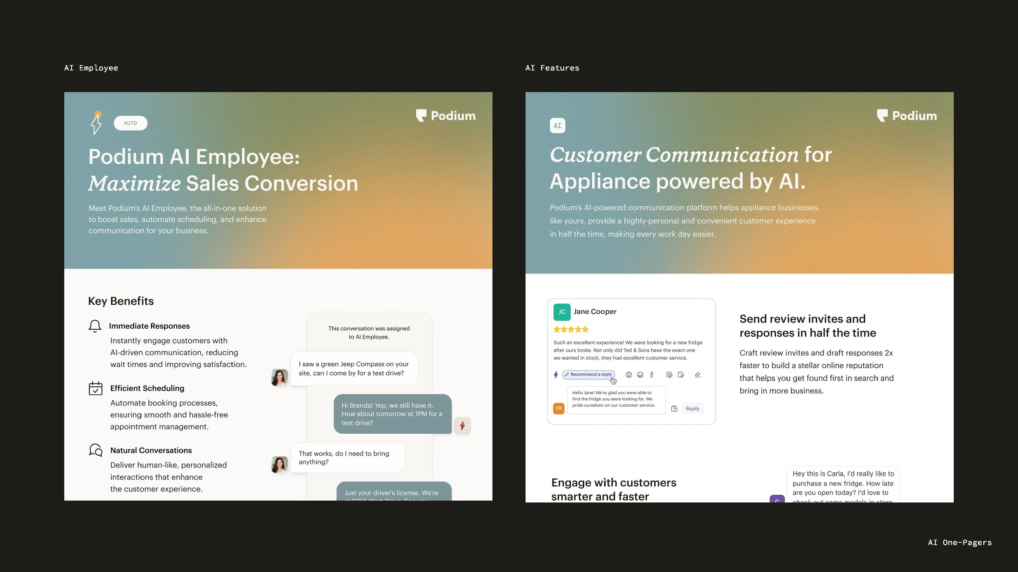Screen dimensions: 1018x572
Task: Click the "Meet Podium's AI Employee" intro paragraph
Action: click(178, 219)
